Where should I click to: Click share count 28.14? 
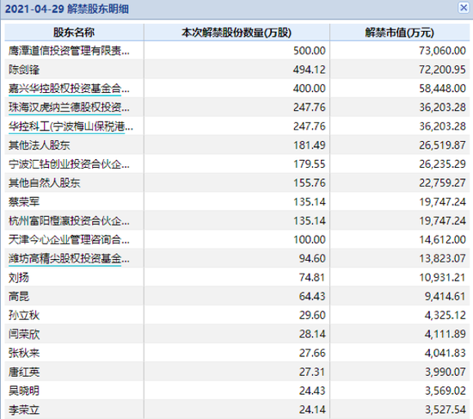[312, 334]
